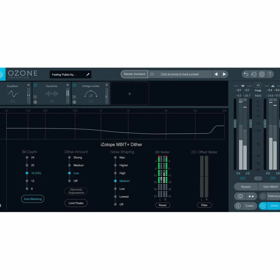The width and height of the screenshot is (280, 280).
Task: Open Vintage Limiter preset list icon
Action: coord(75,97)
